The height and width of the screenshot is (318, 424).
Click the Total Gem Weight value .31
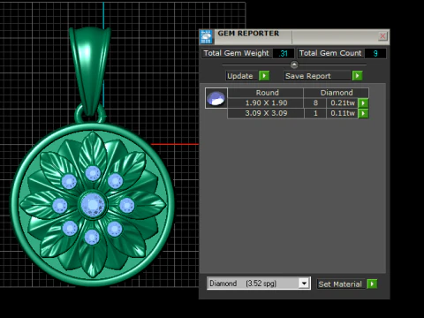coord(284,53)
